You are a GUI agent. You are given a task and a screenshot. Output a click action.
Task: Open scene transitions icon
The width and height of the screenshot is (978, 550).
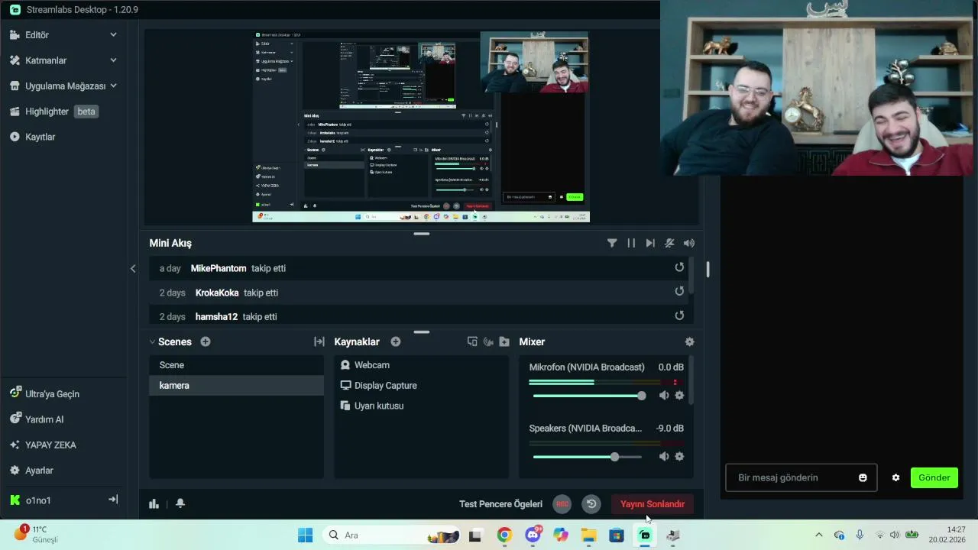pos(319,341)
